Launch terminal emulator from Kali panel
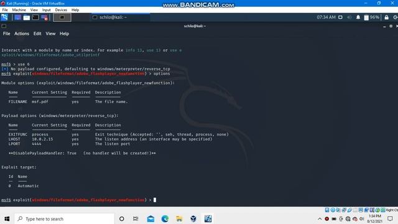Screen dimensions: 398x224 click(x=35, y=17)
